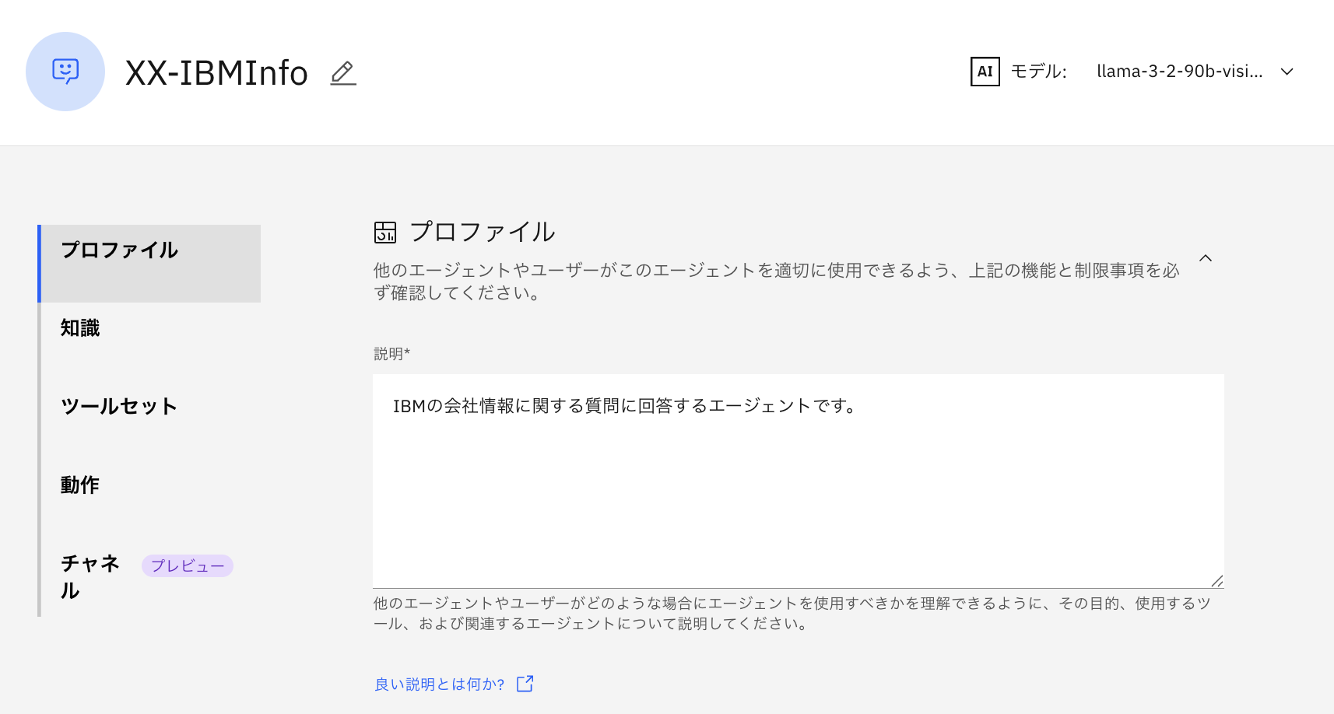The height and width of the screenshot is (714, 1334).
Task: Click the プロファイル section heading icon
Action: (385, 233)
